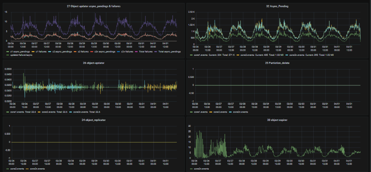The width and height of the screenshot is (371, 172).
Task: Click 'zone2n.events' legend in object expirer panel
Action: click(201, 169)
